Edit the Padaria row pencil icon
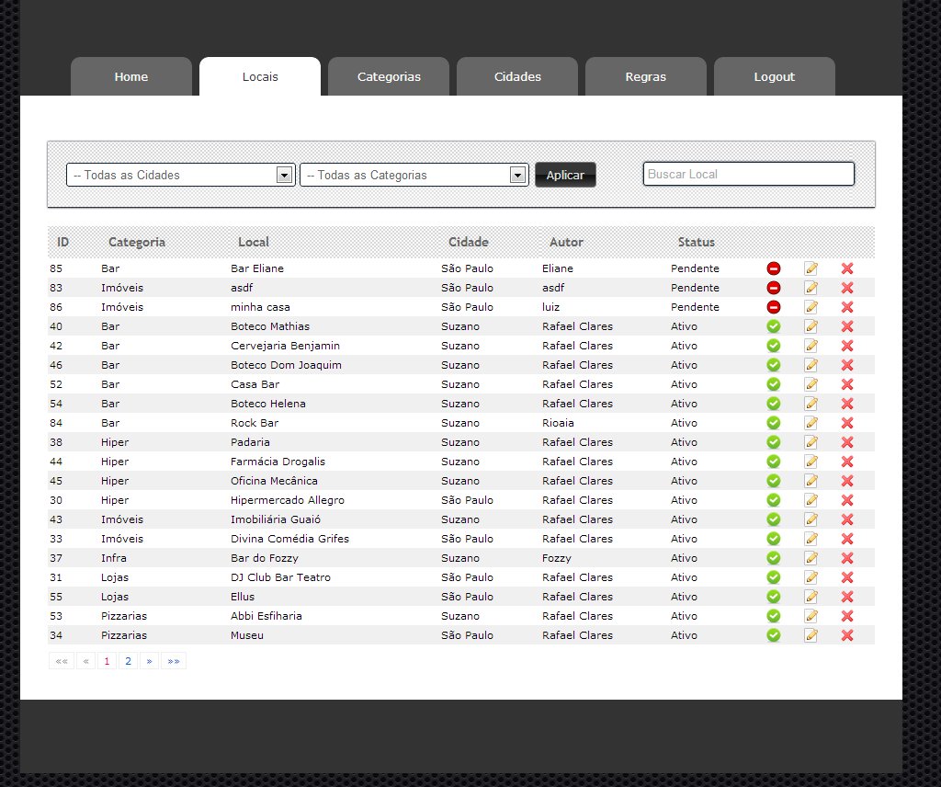This screenshot has width=941, height=787. coord(811,442)
